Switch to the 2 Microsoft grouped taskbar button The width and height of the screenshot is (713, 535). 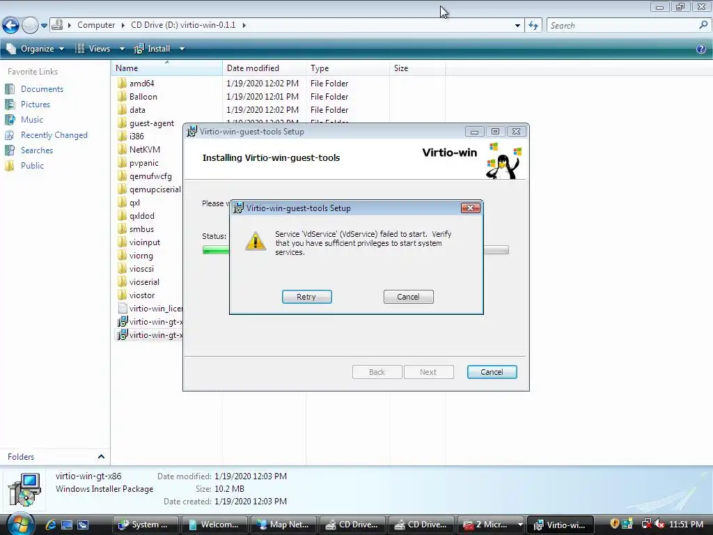tap(491, 525)
